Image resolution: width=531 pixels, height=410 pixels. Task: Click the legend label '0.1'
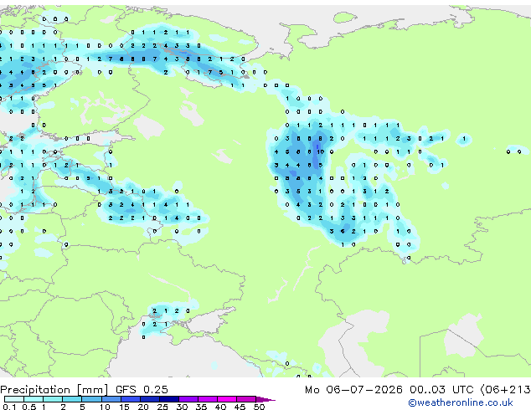tap(9, 407)
